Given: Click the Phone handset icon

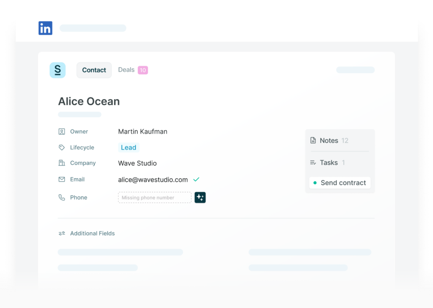Looking at the screenshot, I should [62, 197].
